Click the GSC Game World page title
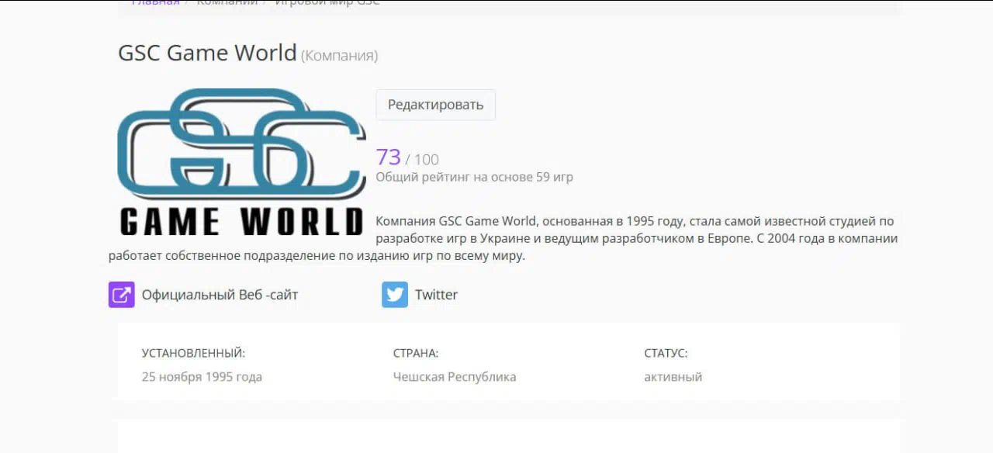Image resolution: width=993 pixels, height=453 pixels. (207, 53)
